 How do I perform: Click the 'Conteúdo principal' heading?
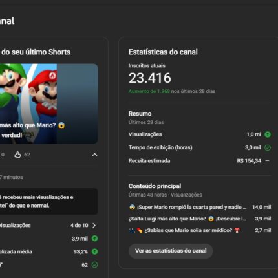(155, 186)
